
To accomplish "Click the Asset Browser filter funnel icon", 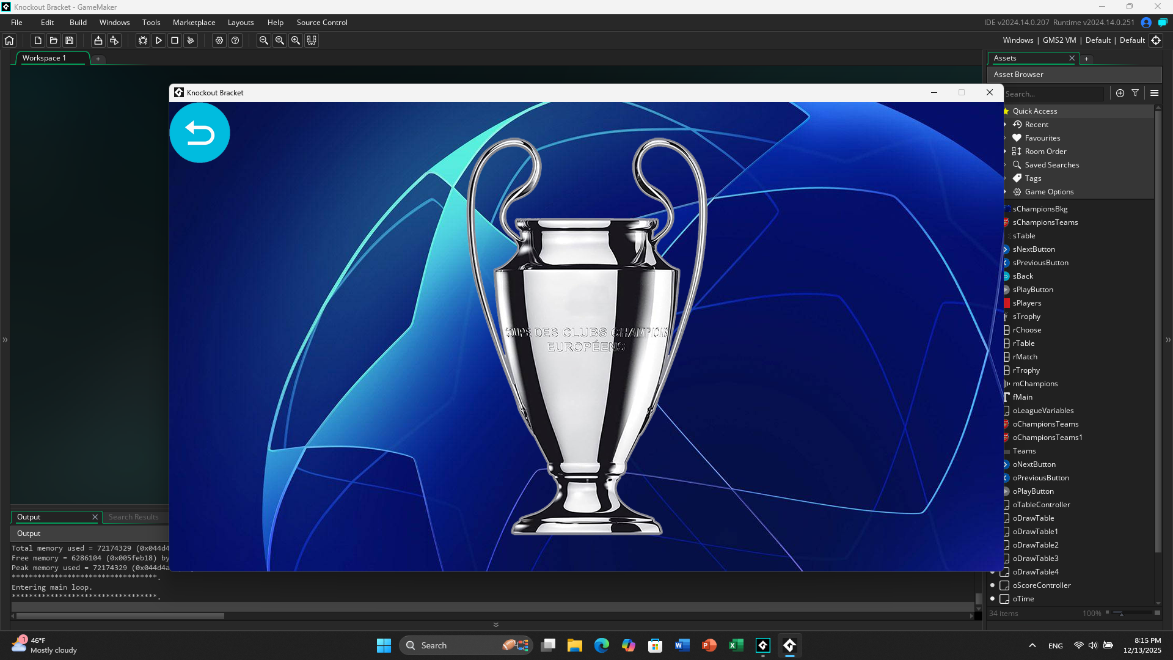I will pyautogui.click(x=1135, y=93).
